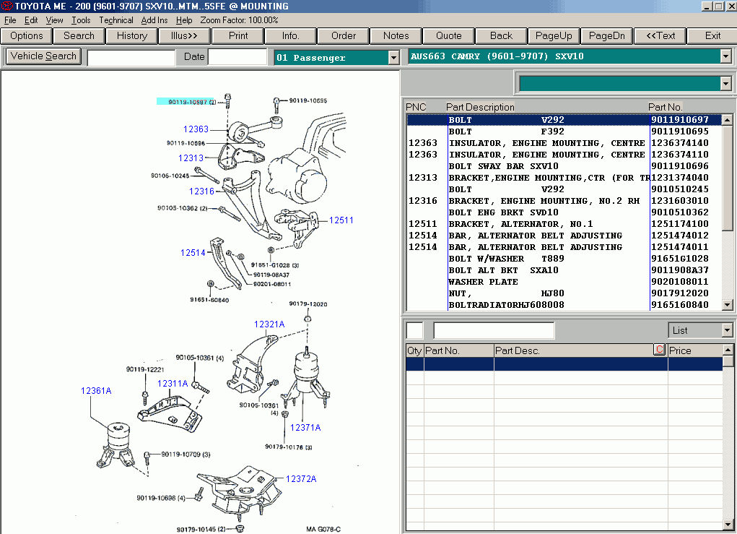Screen dimensions: 737x534
Task: Click the Toyota logo title bar icon
Action: point(6,6)
